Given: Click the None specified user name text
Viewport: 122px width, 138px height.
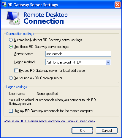Looking at the screenshot, I should point(47,94).
